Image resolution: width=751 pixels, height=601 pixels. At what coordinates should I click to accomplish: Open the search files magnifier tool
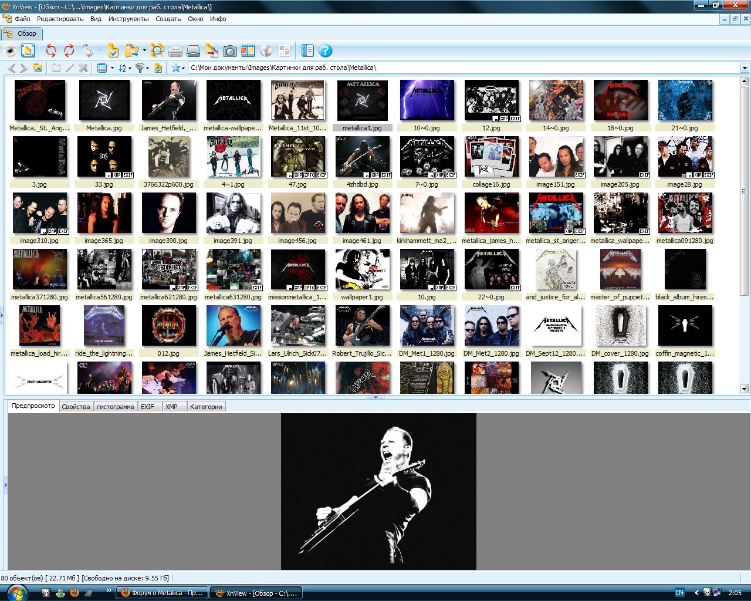157,51
